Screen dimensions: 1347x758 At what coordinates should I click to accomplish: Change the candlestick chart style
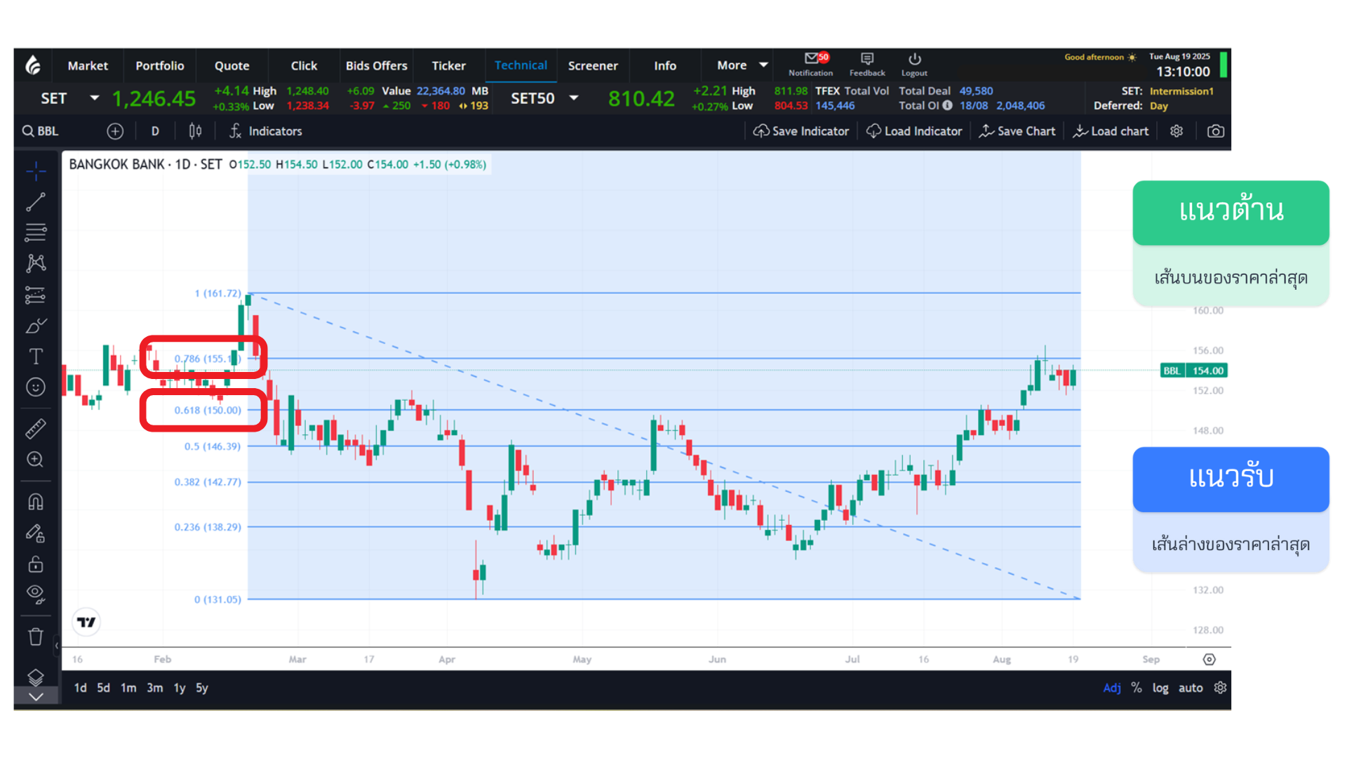(x=195, y=131)
